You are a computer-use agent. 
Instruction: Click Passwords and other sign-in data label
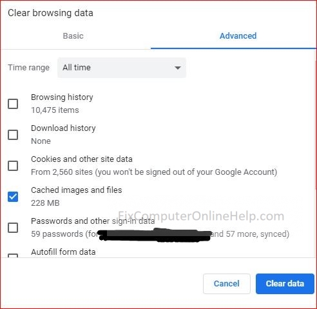point(93,221)
